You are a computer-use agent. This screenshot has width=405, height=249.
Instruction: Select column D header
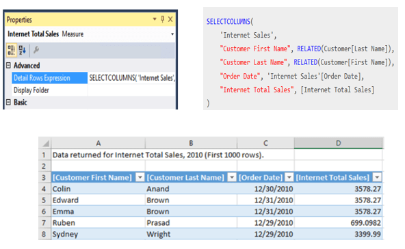(339, 143)
